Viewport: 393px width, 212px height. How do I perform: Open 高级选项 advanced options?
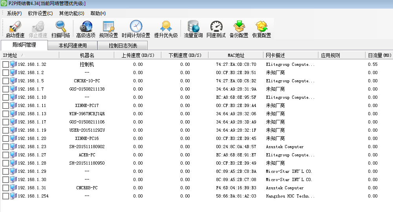(x=86, y=27)
